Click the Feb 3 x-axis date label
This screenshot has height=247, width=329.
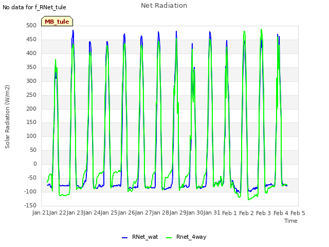coord(264,213)
